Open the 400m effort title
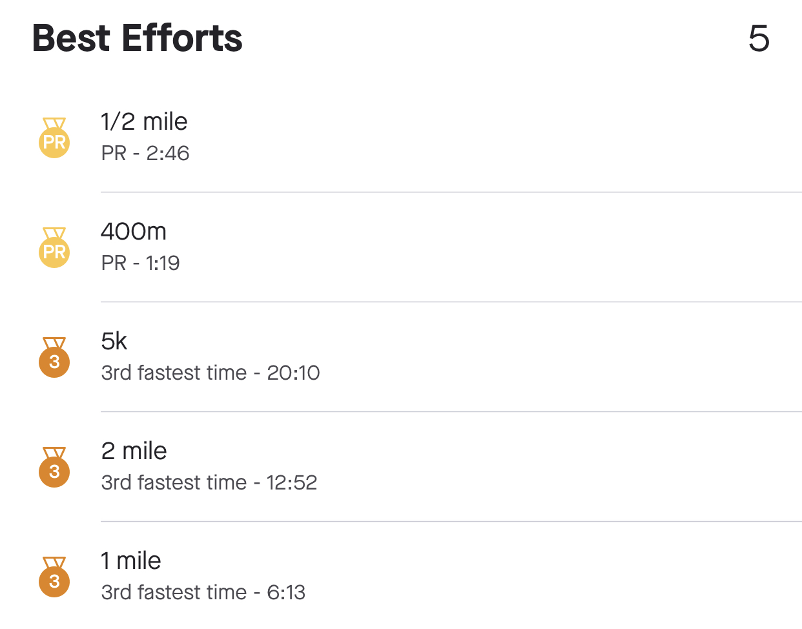 (x=134, y=231)
